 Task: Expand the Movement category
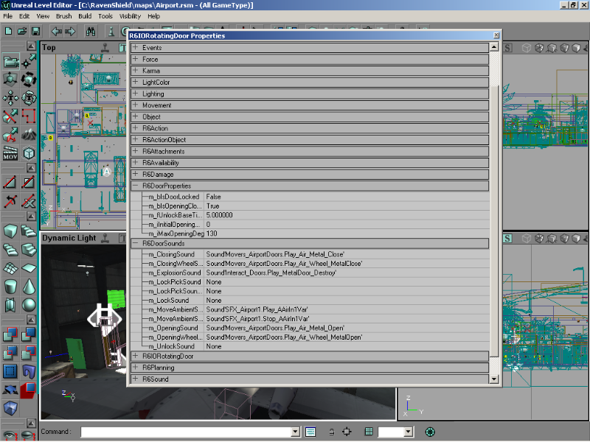tap(136, 105)
